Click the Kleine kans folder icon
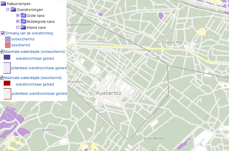The width and height of the screenshot is (229, 151). point(23,27)
